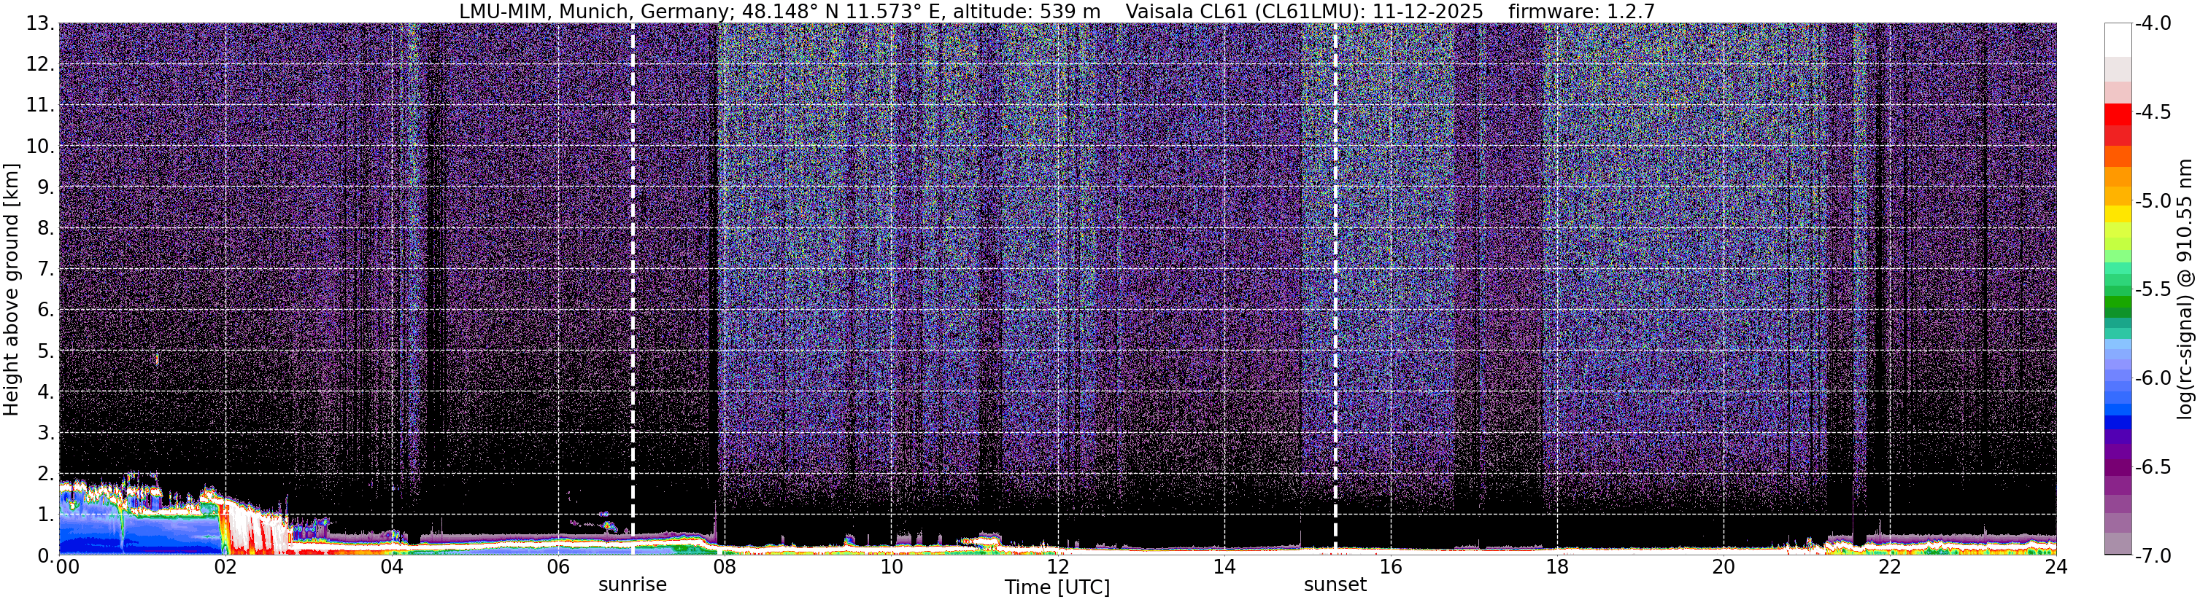Image resolution: width=2200 pixels, height=602 pixels.
Task: Click the '16' time axis tick label
Action: click(1390, 567)
